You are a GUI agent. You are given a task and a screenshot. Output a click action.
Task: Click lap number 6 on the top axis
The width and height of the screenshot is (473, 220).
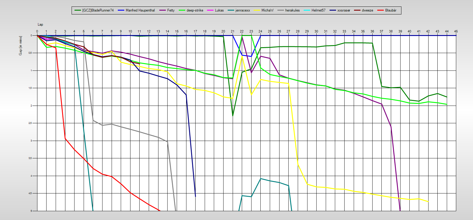tap(93, 31)
